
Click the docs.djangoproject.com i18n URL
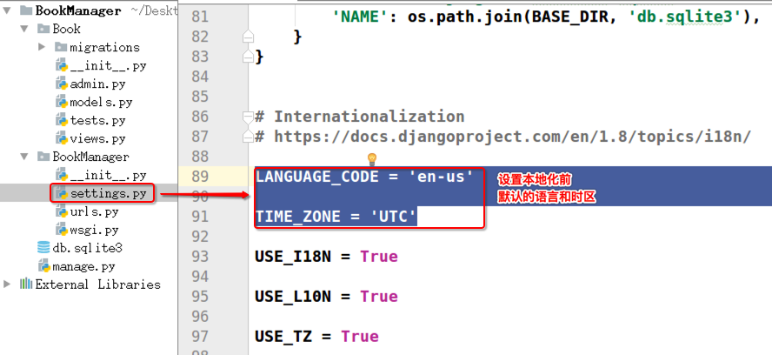click(x=512, y=137)
